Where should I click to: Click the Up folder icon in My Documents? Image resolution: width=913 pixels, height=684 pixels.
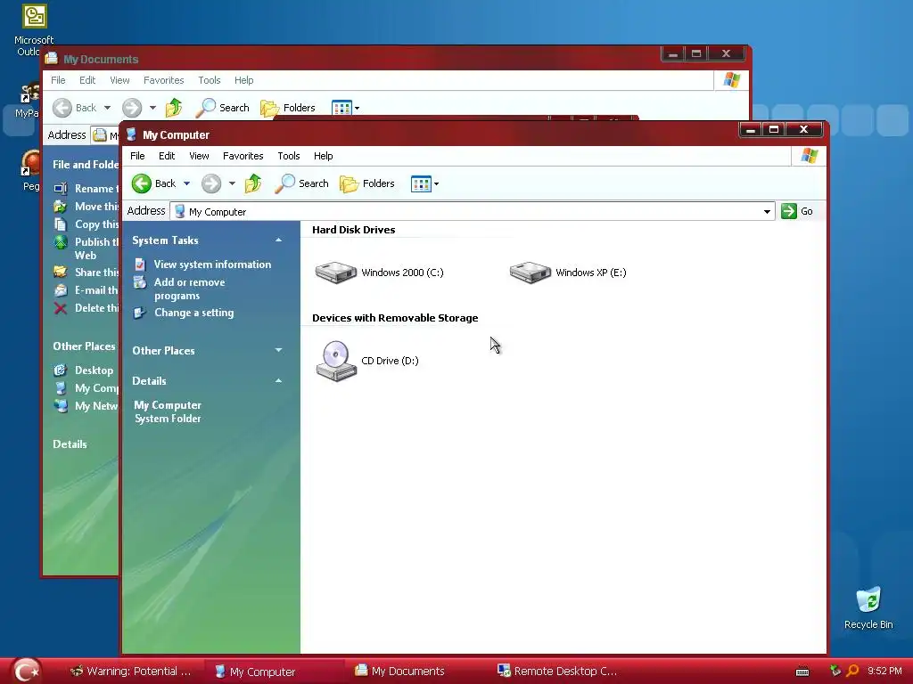[174, 108]
